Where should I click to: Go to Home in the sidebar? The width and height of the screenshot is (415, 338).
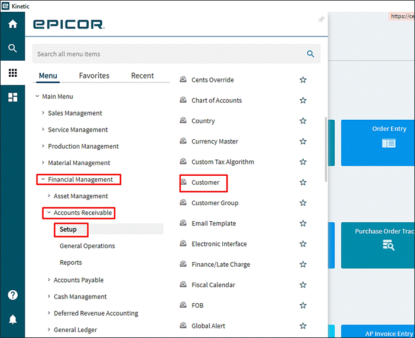pos(12,24)
